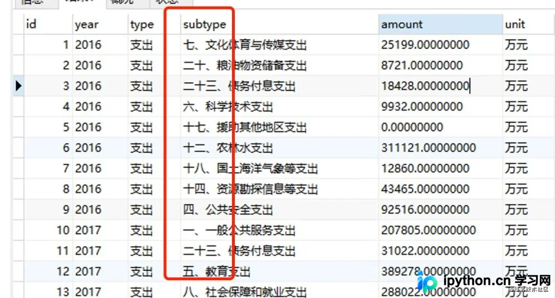Viewport: 555px width, 298px height.
Task: Select year cell 2017 in row id 10
Action: 100,230
